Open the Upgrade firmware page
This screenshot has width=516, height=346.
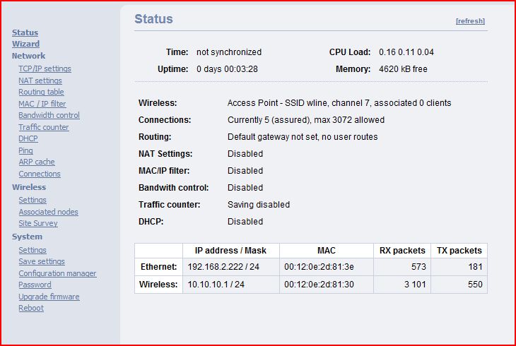(49, 297)
